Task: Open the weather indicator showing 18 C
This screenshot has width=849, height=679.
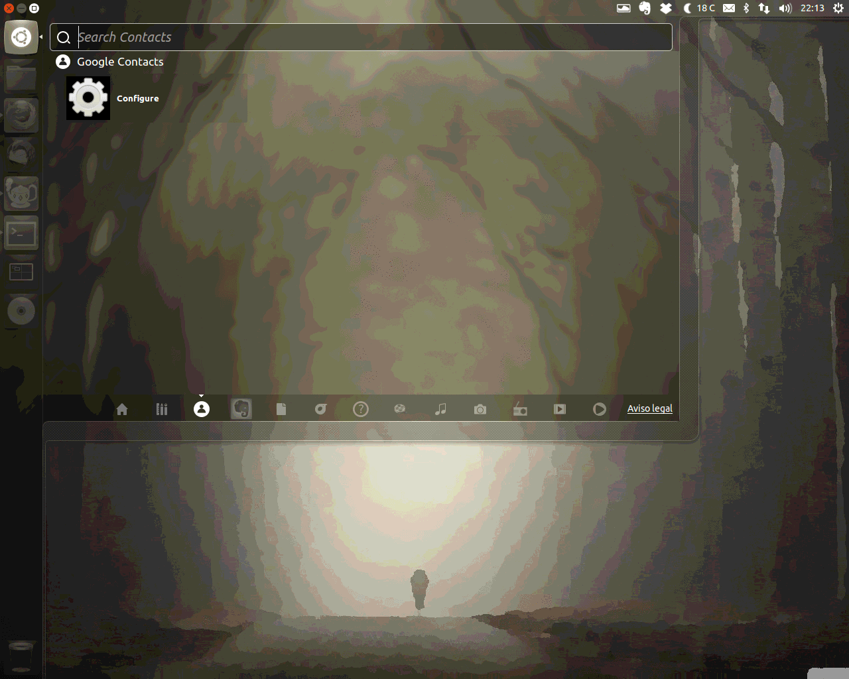Action: click(699, 8)
